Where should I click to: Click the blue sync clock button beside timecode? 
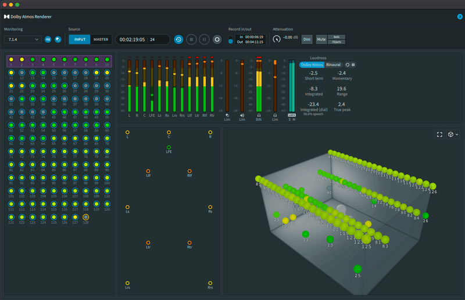[x=178, y=39]
